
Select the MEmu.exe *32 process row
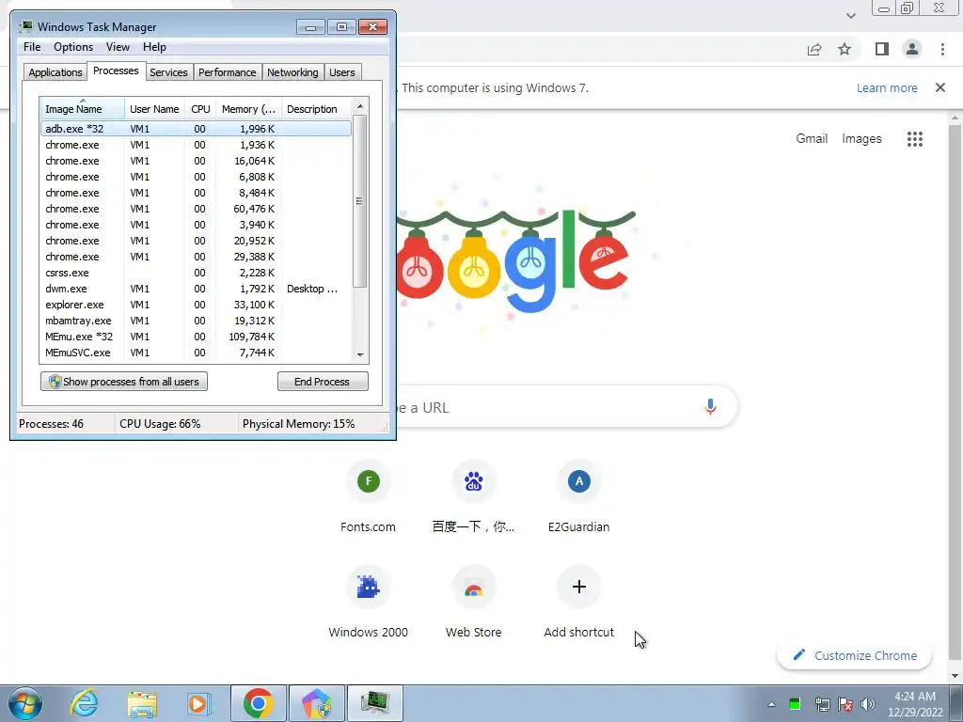[x=196, y=337]
